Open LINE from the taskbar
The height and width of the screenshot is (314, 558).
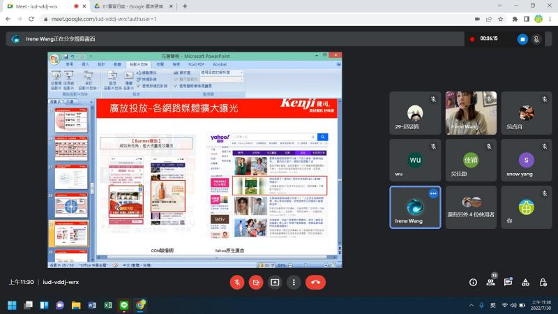tap(124, 305)
